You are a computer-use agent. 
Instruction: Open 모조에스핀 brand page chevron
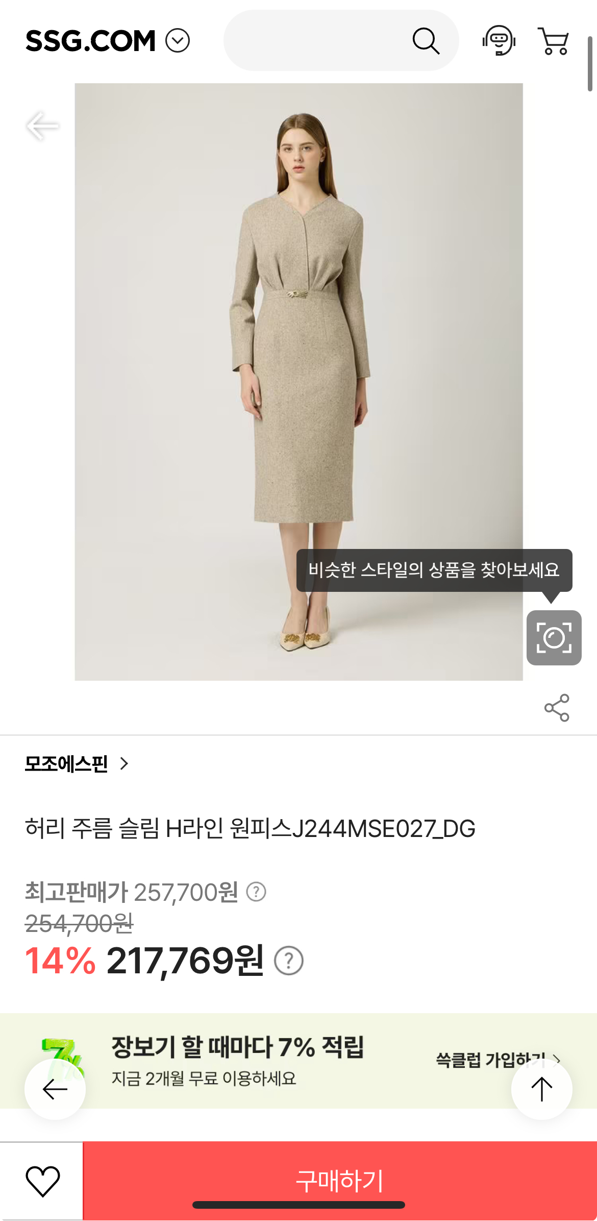pyautogui.click(x=124, y=763)
